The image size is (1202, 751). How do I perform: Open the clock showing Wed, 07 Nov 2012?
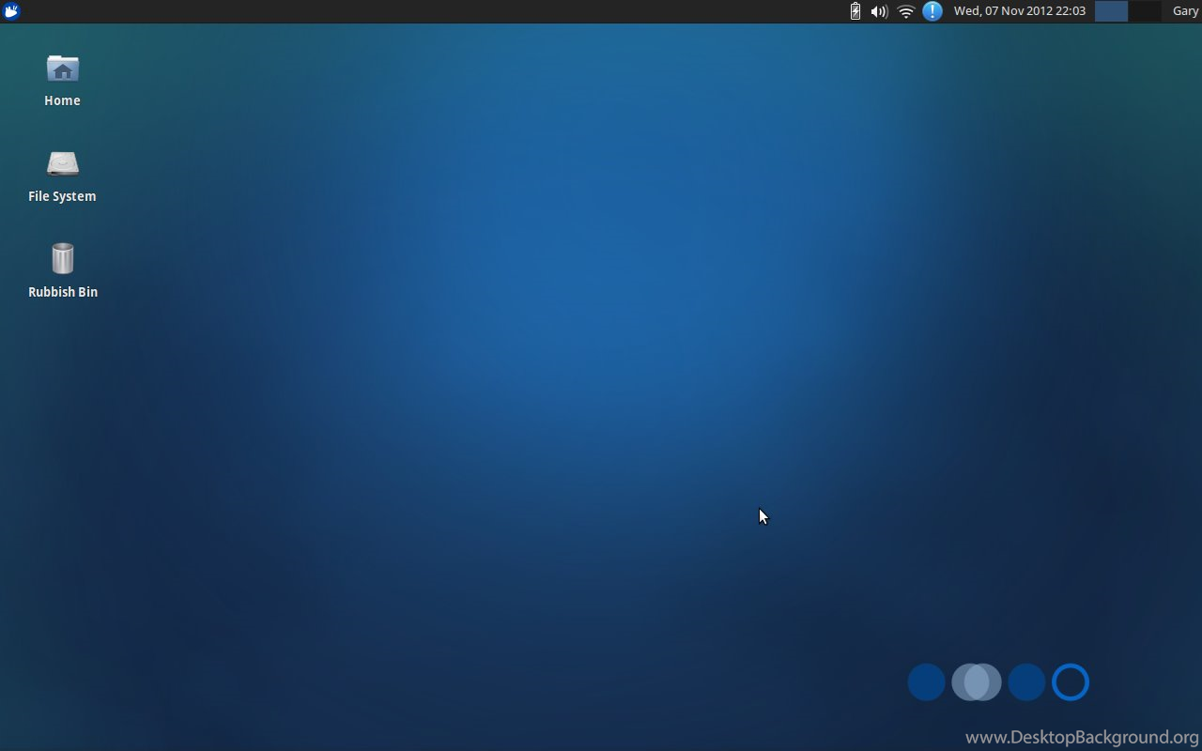click(1020, 11)
